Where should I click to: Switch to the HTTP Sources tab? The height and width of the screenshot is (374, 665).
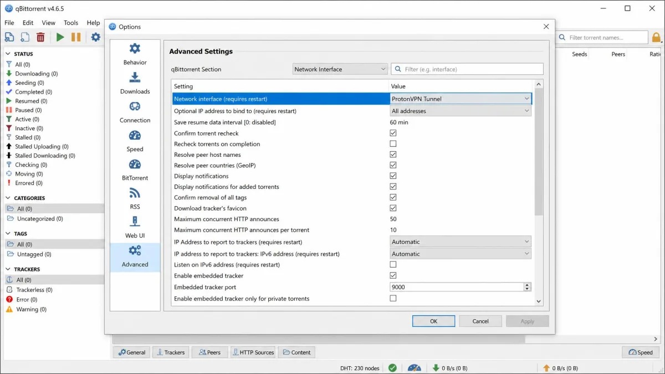point(253,352)
